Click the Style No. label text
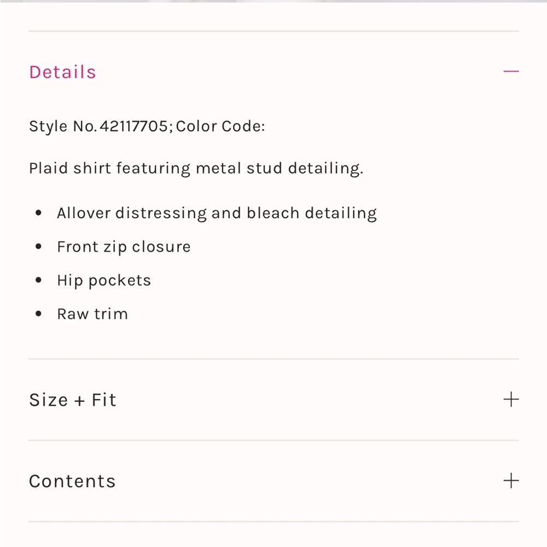 (63, 126)
